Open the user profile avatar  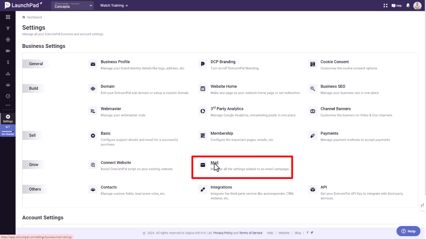(x=417, y=6)
